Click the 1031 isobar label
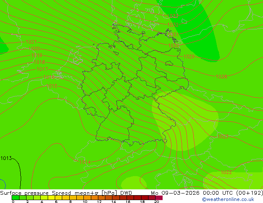This screenshot has width=263, height=203. point(173,35)
